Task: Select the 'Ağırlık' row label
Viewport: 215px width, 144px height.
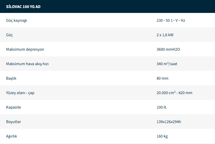Action: tap(12, 136)
